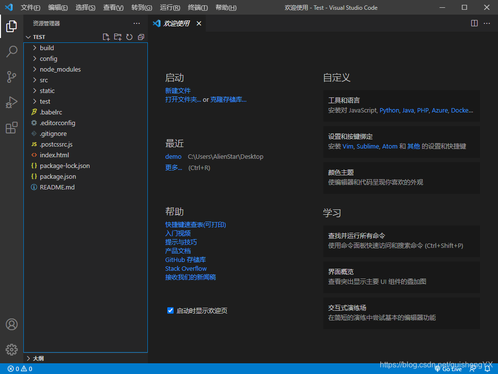Open the 文件(F) menu

pos(31,8)
